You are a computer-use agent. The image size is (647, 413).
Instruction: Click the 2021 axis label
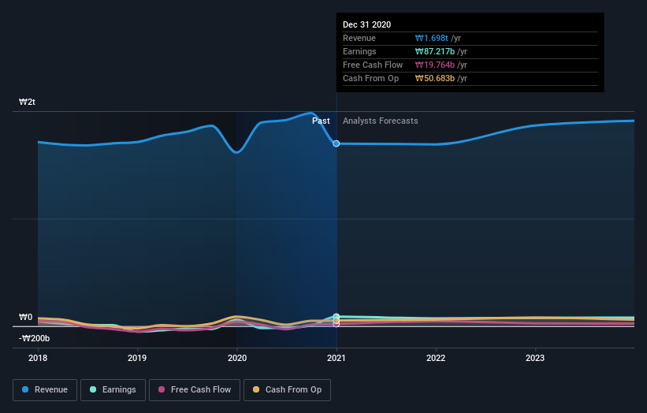(337, 358)
